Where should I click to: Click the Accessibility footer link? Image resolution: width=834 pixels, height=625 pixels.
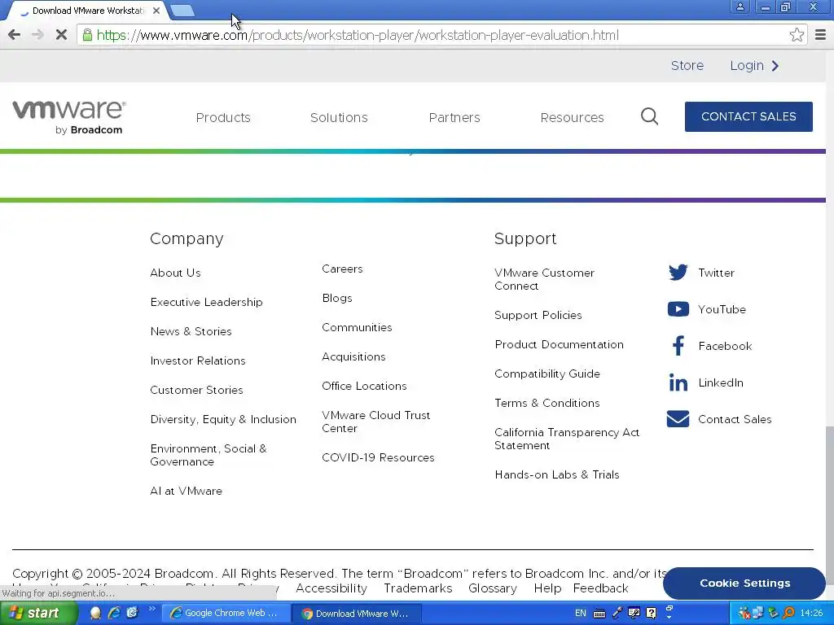click(x=331, y=588)
